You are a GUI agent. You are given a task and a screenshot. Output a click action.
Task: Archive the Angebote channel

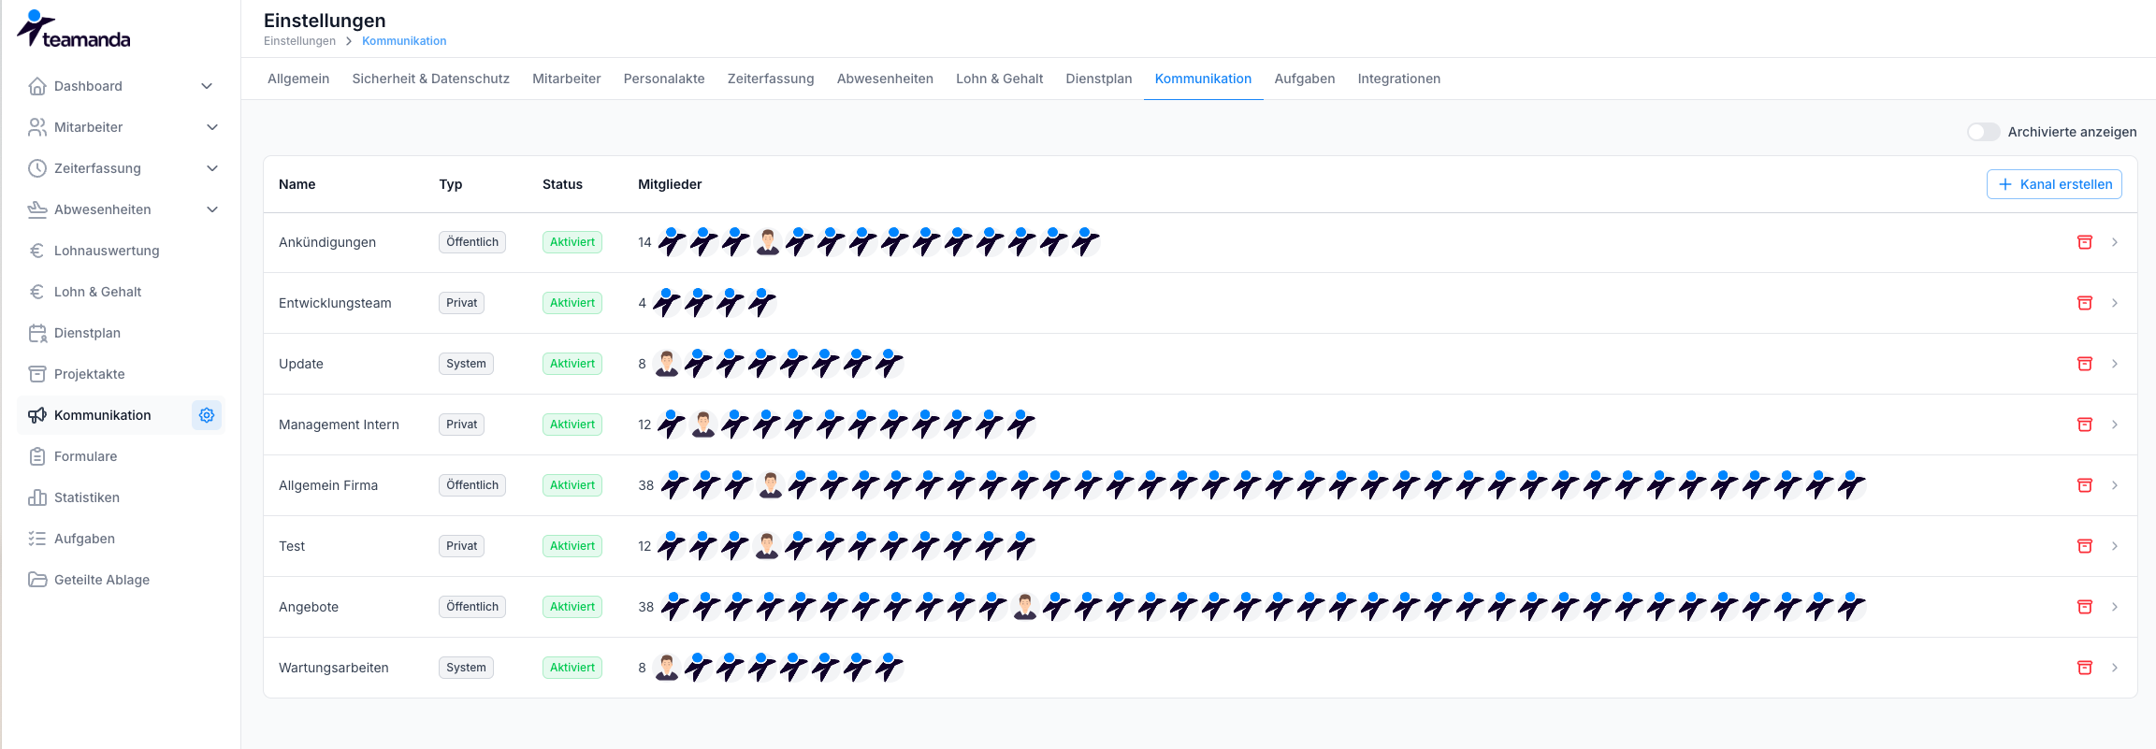tap(2085, 607)
